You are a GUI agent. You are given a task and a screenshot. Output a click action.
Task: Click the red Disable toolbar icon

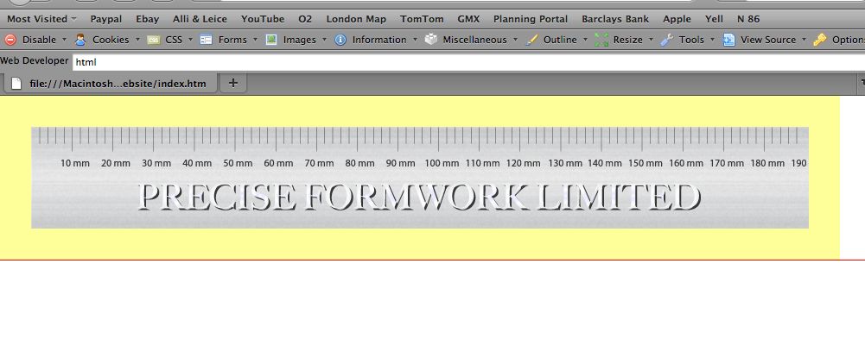10,40
